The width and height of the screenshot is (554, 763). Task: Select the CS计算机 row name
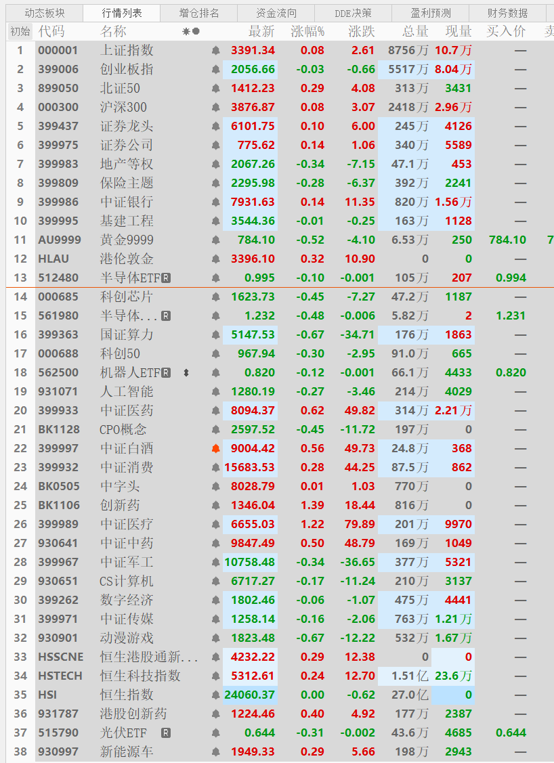(x=127, y=582)
